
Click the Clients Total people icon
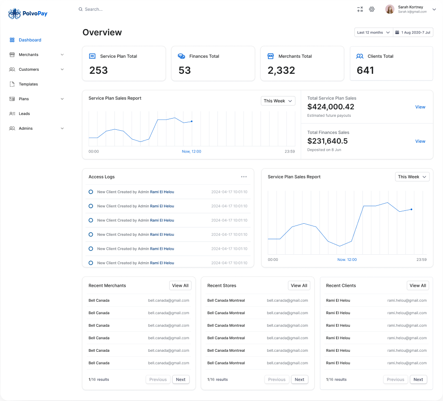pos(359,56)
